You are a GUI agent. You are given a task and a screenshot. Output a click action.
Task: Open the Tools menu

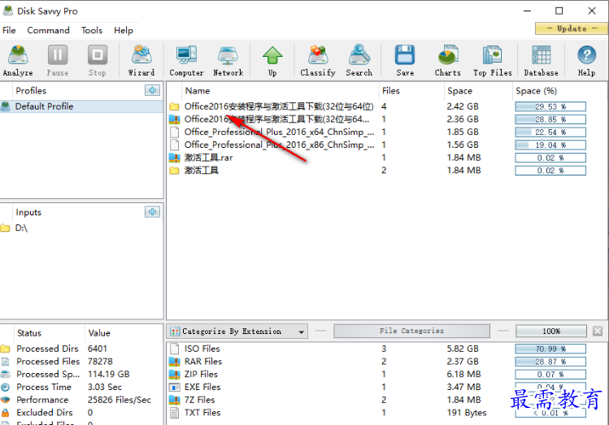point(92,30)
